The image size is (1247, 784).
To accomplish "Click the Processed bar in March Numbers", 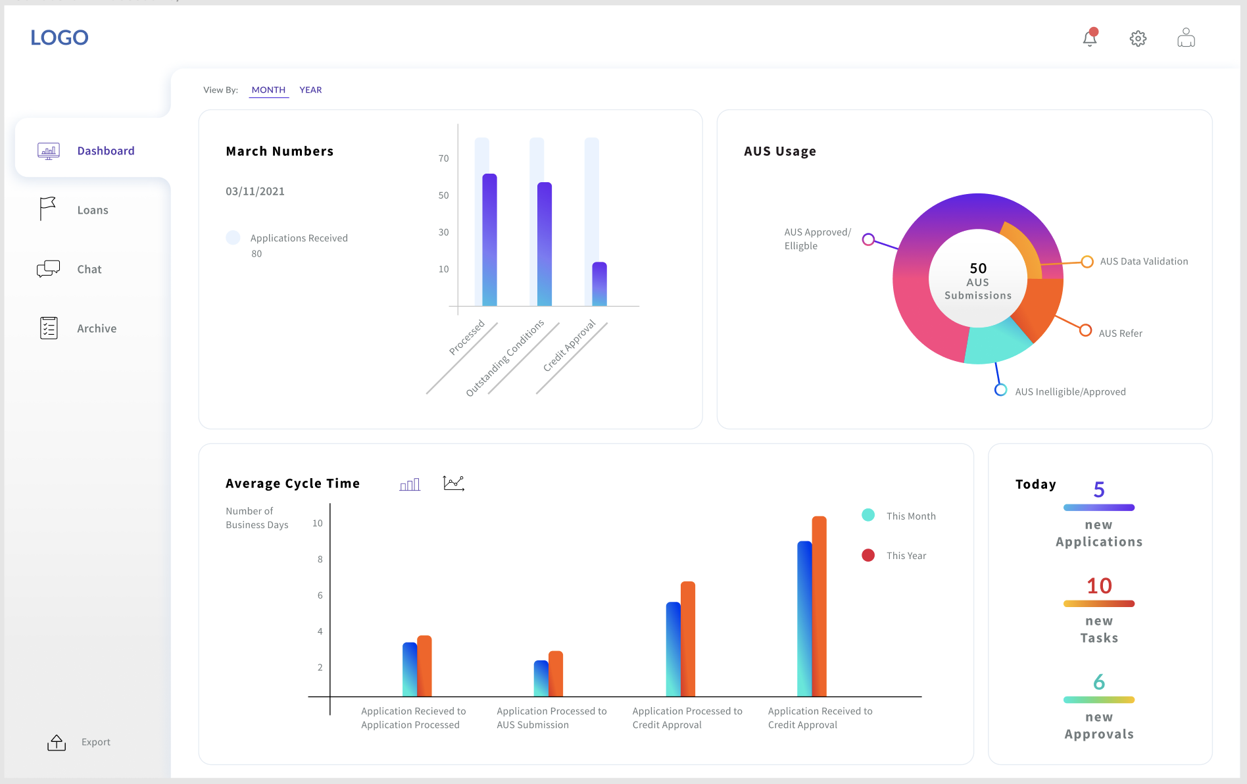I will click(489, 240).
